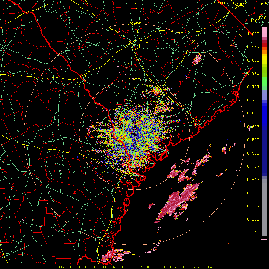The image size is (269, 269).
Task: Click the KCLX station ID in caption
Action: [x=167, y=267]
